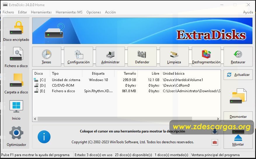Open the Herramientas MS menu
256x159 pixels.
tap(69, 12)
